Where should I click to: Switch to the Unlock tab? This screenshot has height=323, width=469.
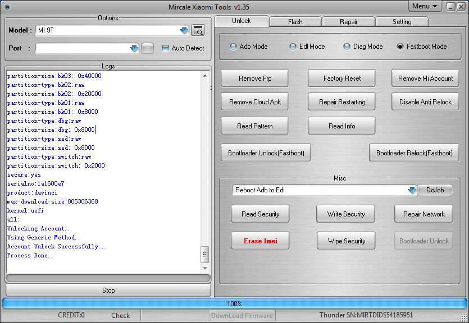pyautogui.click(x=242, y=21)
